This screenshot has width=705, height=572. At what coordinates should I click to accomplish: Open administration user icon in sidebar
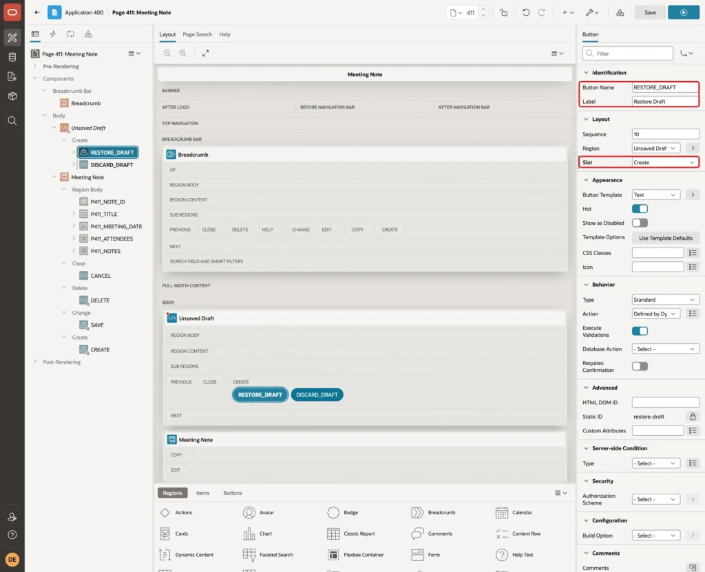click(x=12, y=517)
